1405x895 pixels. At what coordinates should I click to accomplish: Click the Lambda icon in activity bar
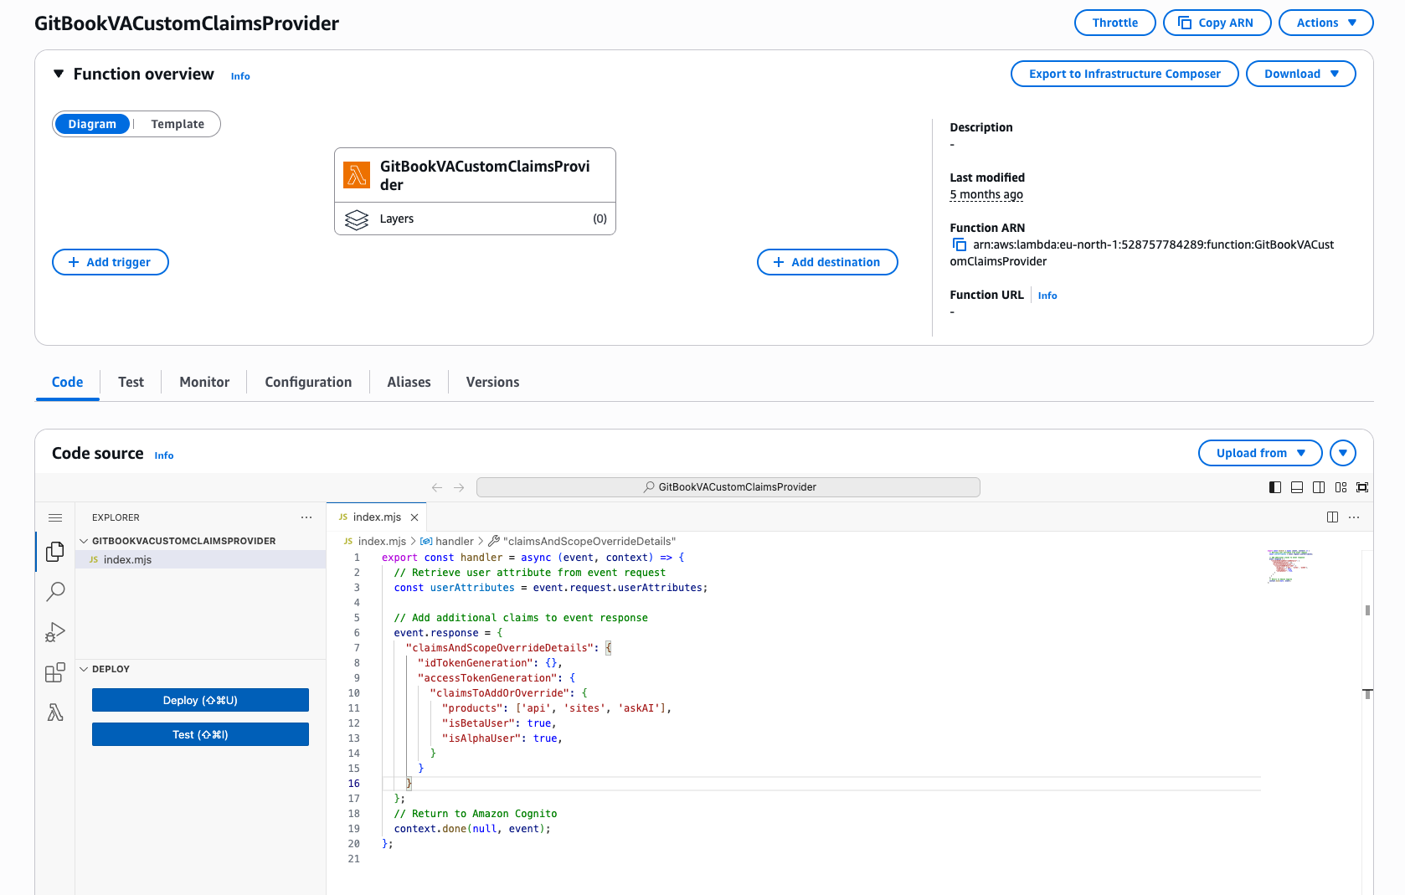coord(55,712)
